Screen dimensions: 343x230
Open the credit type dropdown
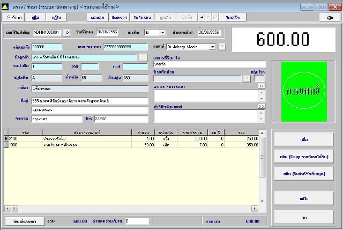click(x=163, y=32)
